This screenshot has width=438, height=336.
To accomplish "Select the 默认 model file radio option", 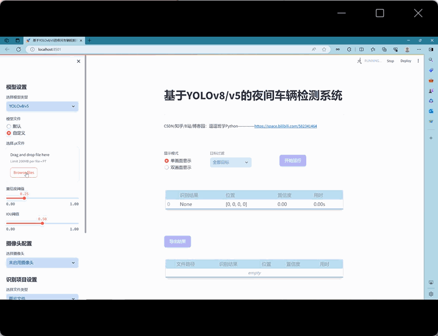I will [x=9, y=127].
